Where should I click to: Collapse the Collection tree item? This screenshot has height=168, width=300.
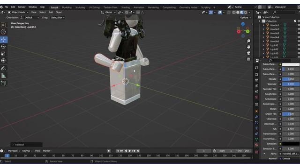[260, 21]
